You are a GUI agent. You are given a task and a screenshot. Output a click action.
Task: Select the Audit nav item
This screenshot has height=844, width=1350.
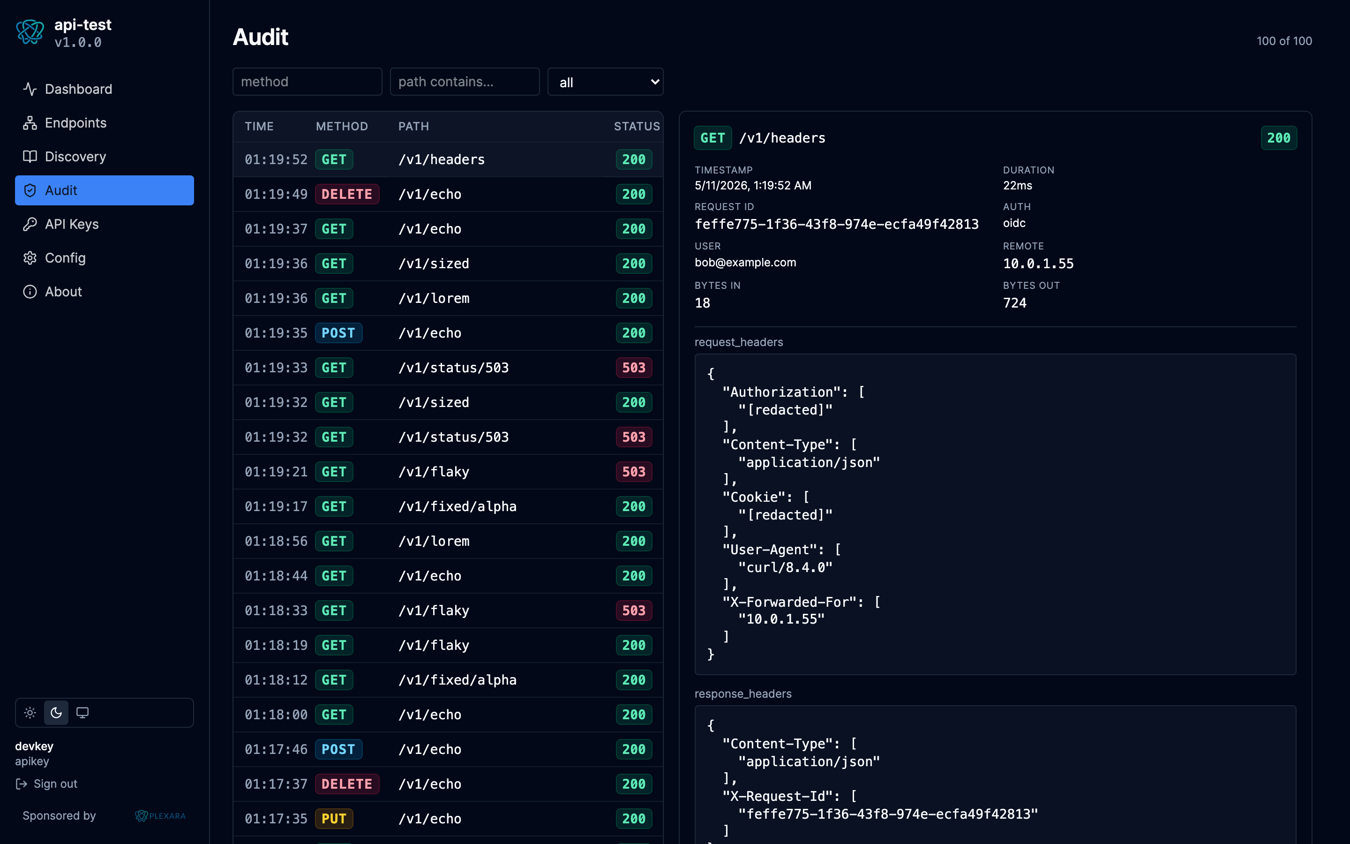(105, 190)
